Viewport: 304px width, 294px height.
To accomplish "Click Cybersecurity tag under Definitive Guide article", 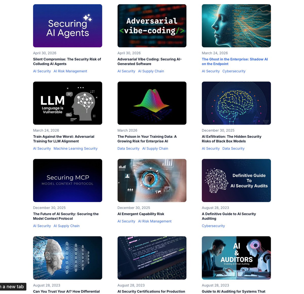I will tap(213, 226).
